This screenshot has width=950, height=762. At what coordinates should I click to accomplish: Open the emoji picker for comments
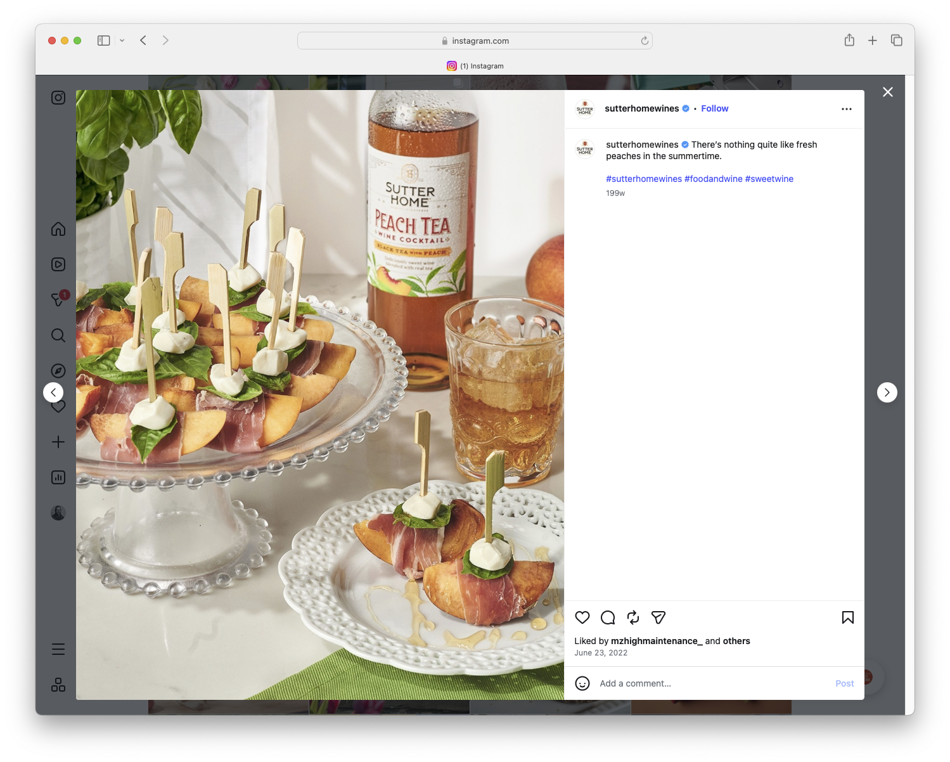tap(582, 683)
